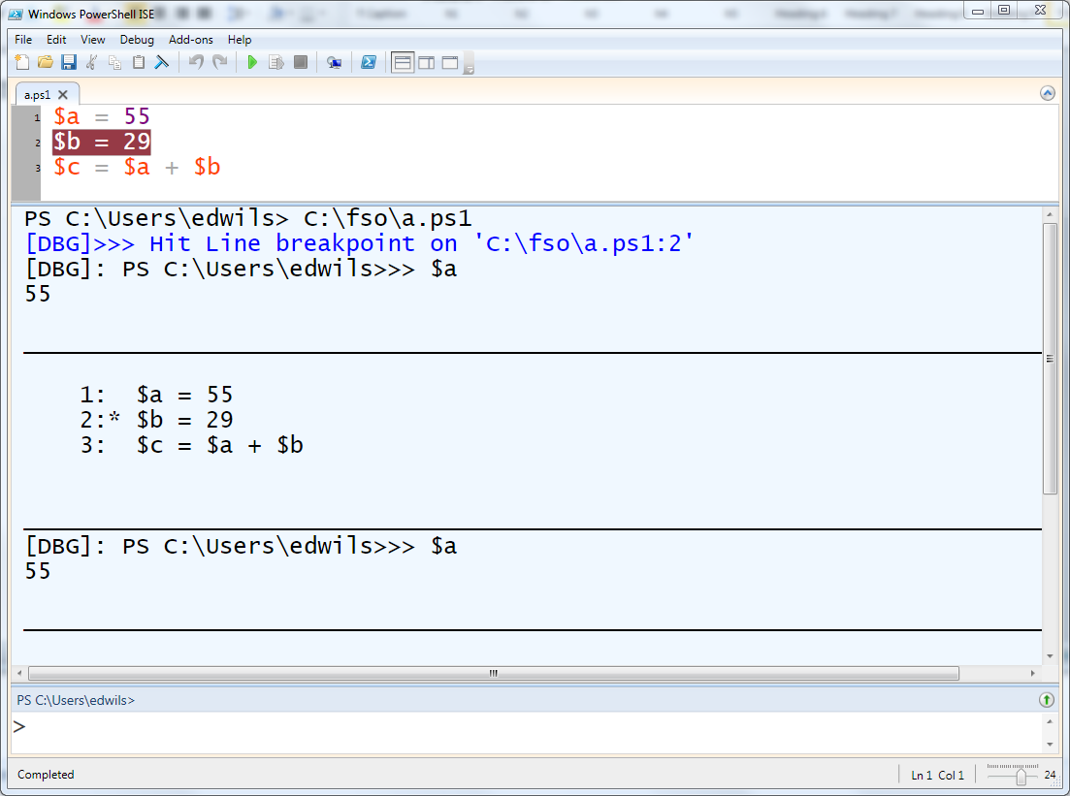Click the Run Selection icon
The width and height of the screenshot is (1070, 796).
(x=276, y=63)
